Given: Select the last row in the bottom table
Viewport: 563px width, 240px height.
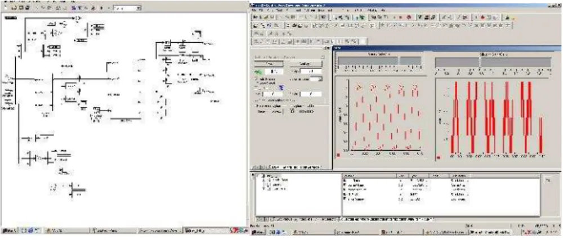Looking at the screenshot, I should (441, 198).
